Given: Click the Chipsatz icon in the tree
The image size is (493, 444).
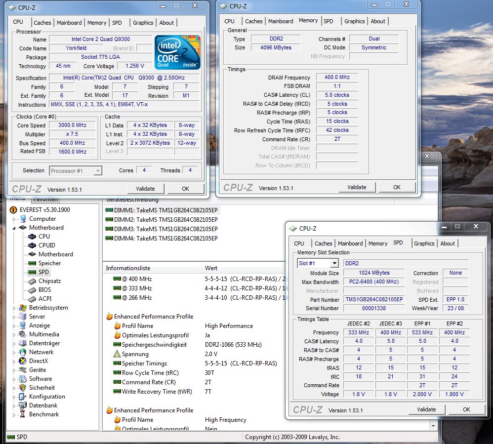Looking at the screenshot, I should tap(32, 281).
